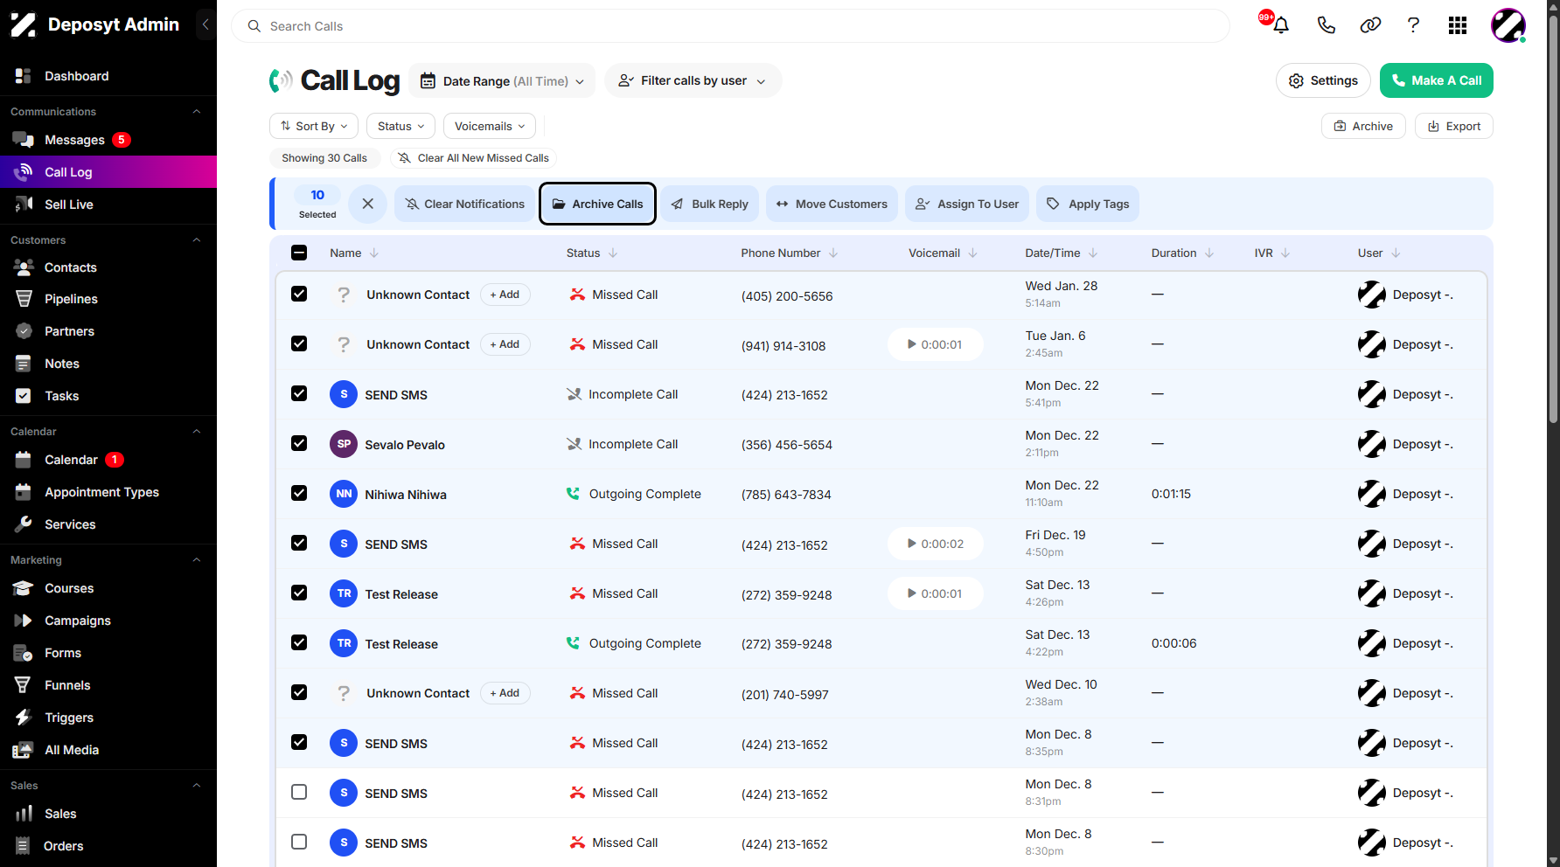
Task: Click the Search Calls input field
Action: click(730, 26)
